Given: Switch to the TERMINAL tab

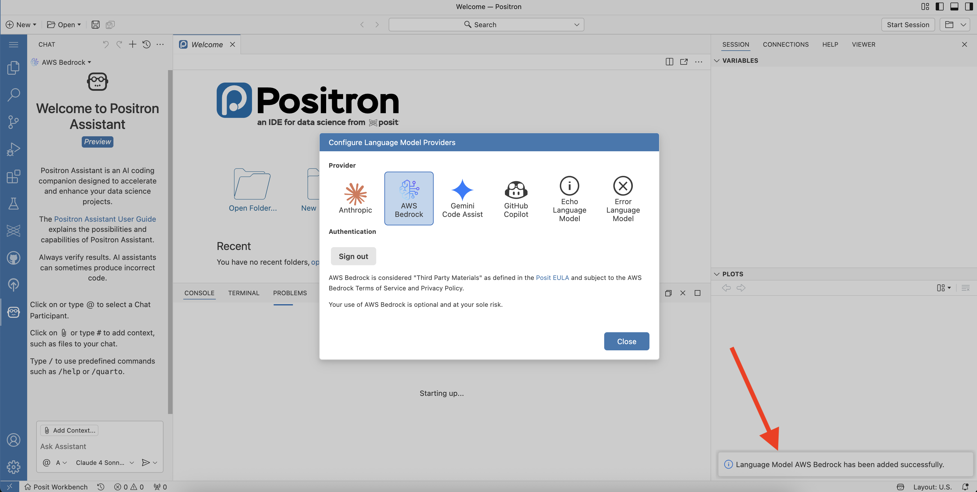Looking at the screenshot, I should pyautogui.click(x=244, y=293).
